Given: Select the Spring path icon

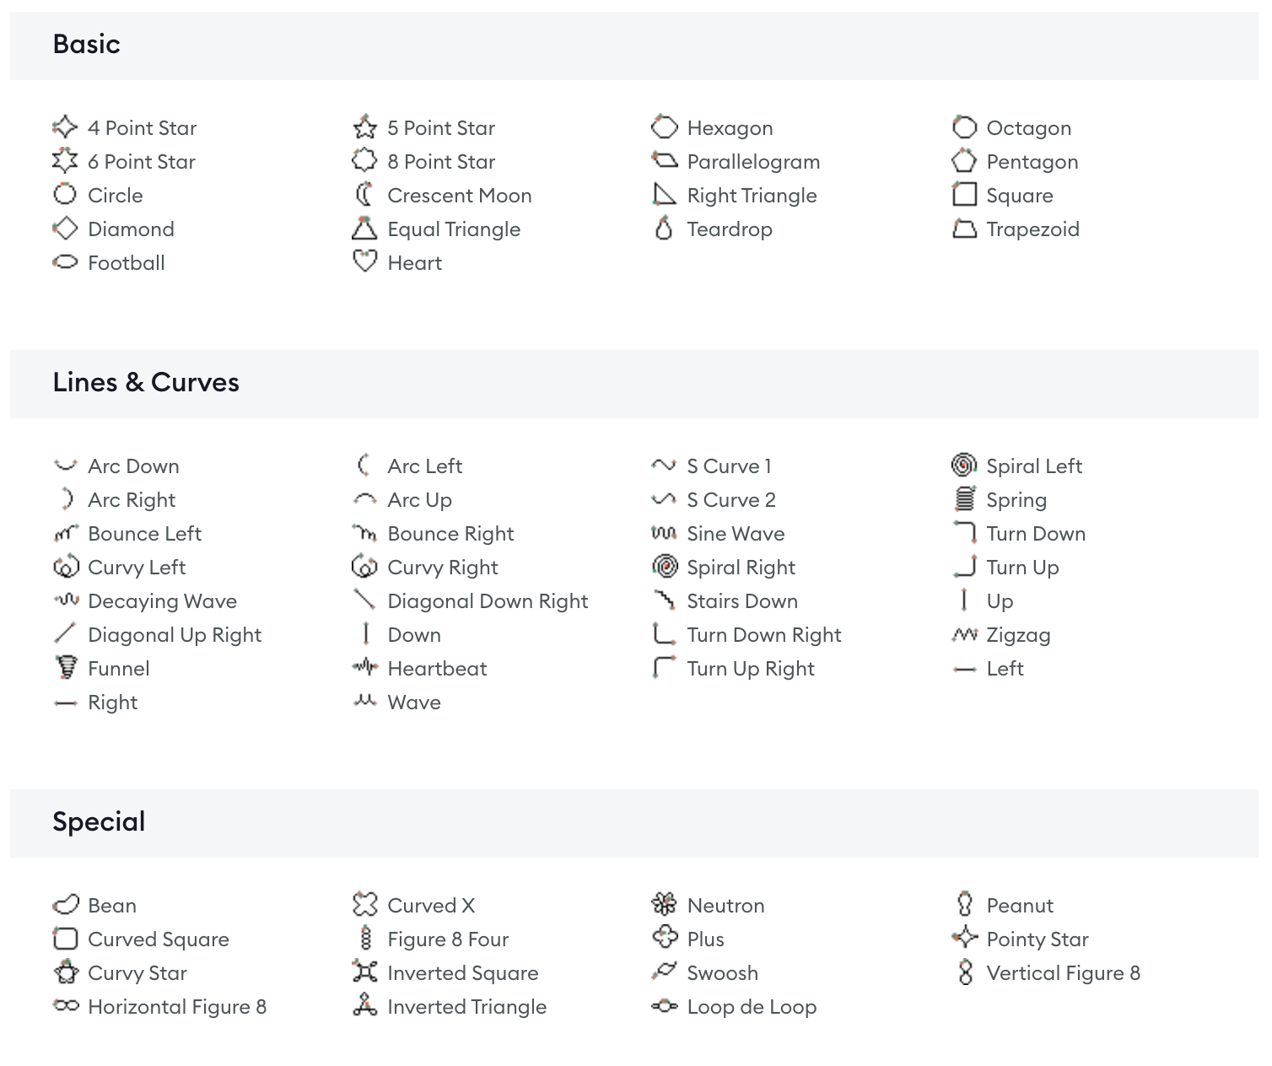Looking at the screenshot, I should (x=964, y=499).
